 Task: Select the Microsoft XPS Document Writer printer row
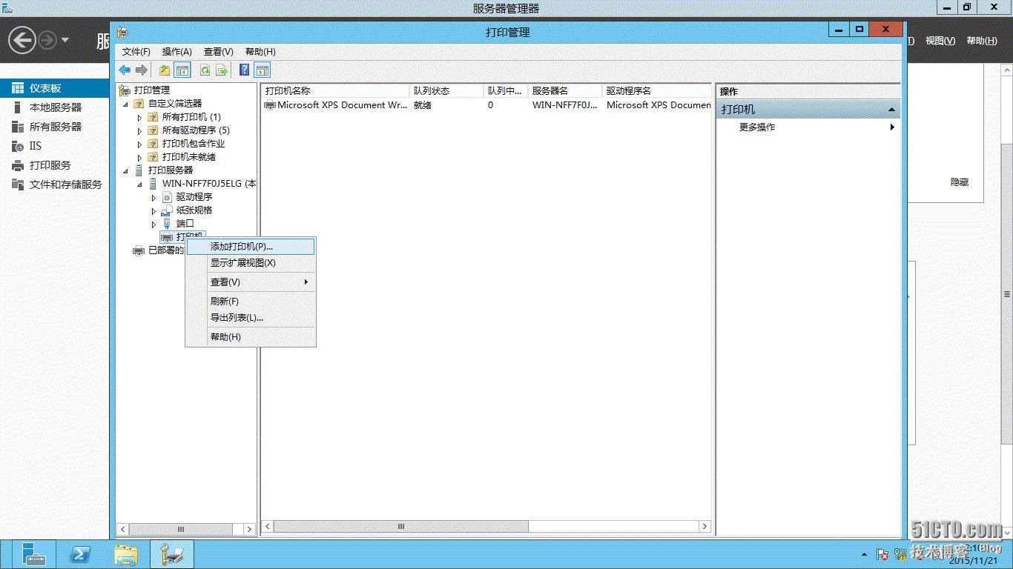[334, 105]
